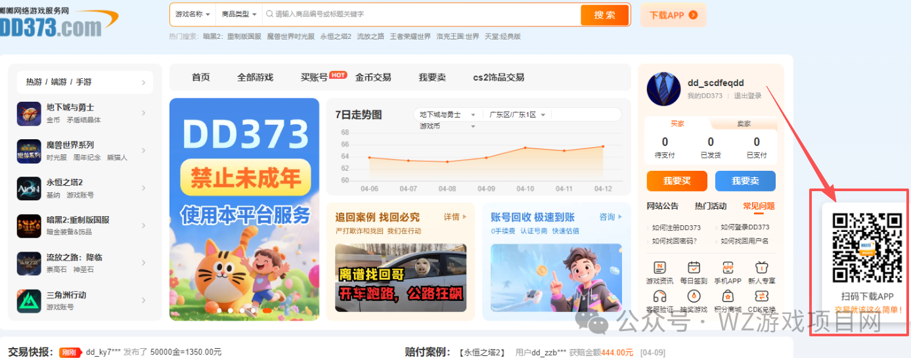Click the 客服验证 headset icon
The width and height of the screenshot is (911, 358).
coord(660,296)
